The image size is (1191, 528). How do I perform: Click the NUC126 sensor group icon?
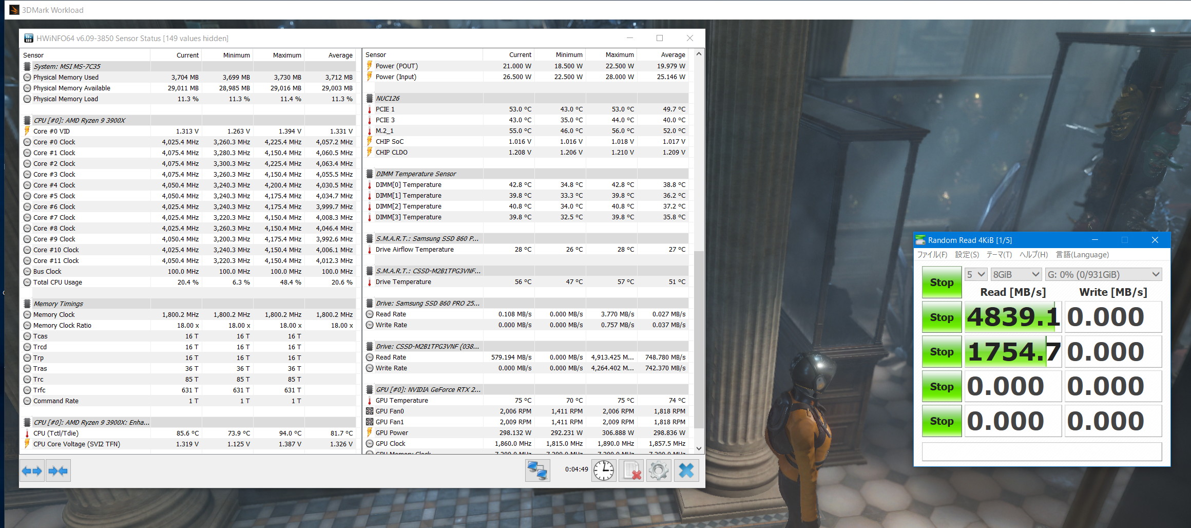[x=370, y=98]
